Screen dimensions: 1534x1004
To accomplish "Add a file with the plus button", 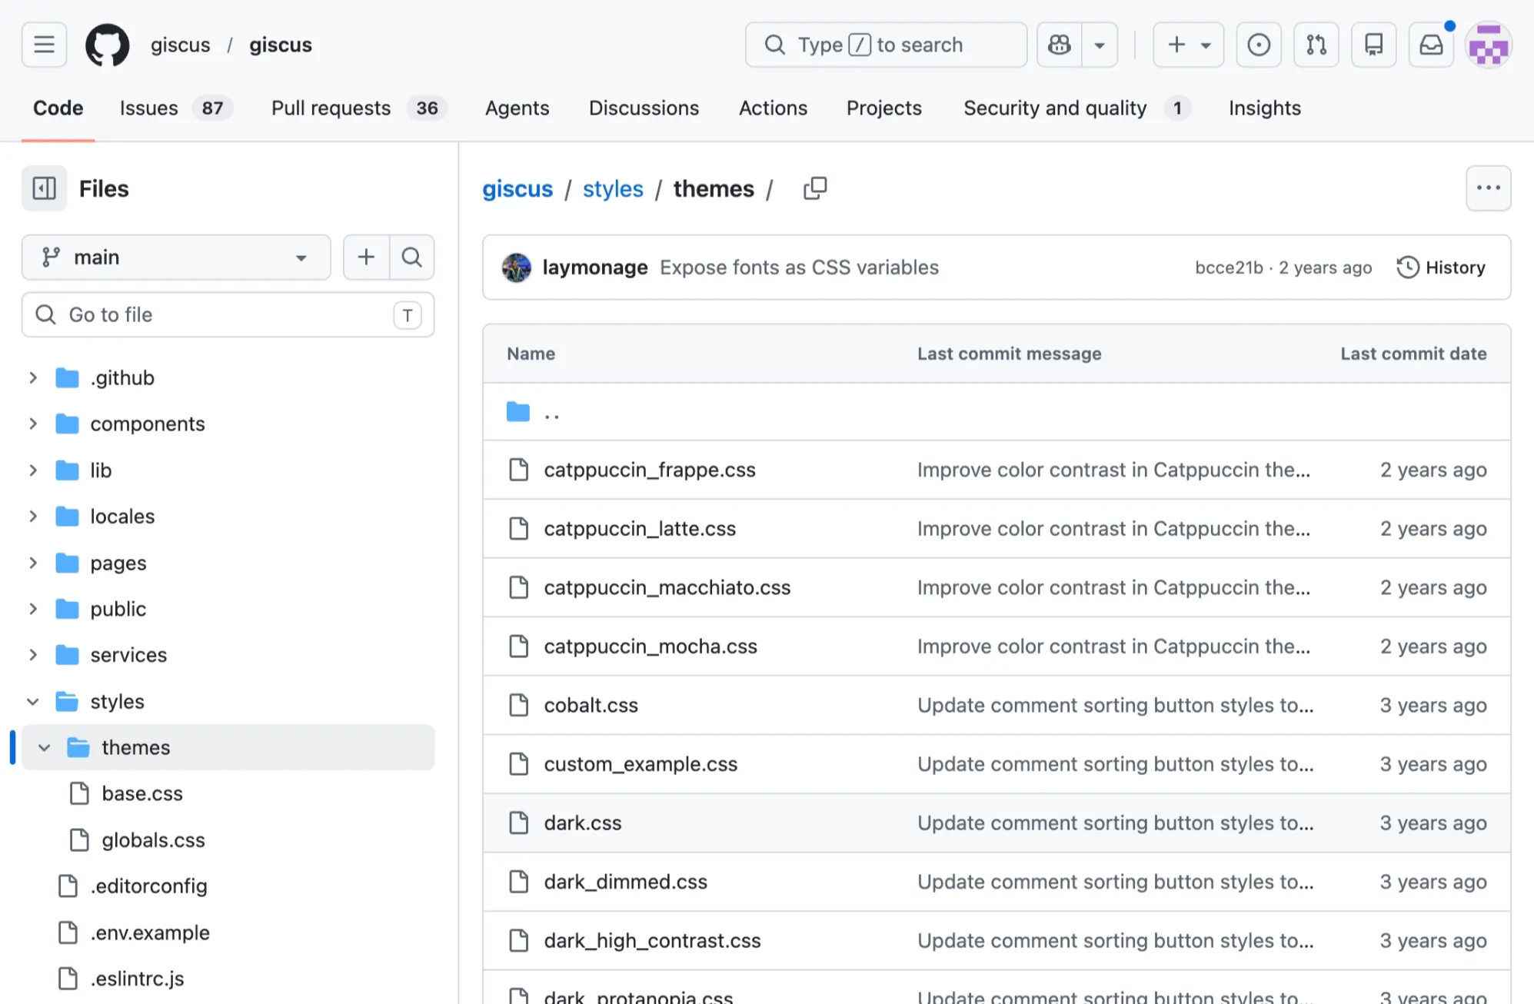I will coord(366,257).
